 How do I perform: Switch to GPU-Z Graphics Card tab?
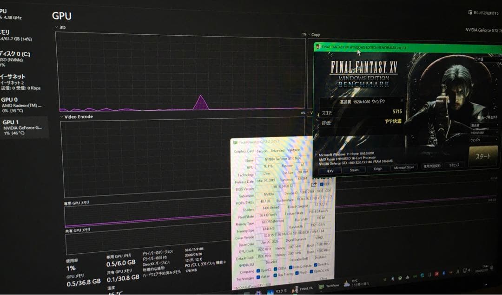pyautogui.click(x=244, y=151)
